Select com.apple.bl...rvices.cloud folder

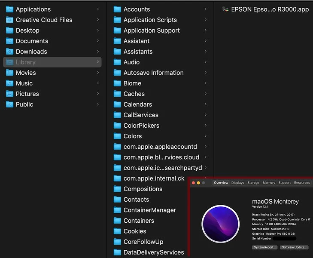(x=161, y=157)
